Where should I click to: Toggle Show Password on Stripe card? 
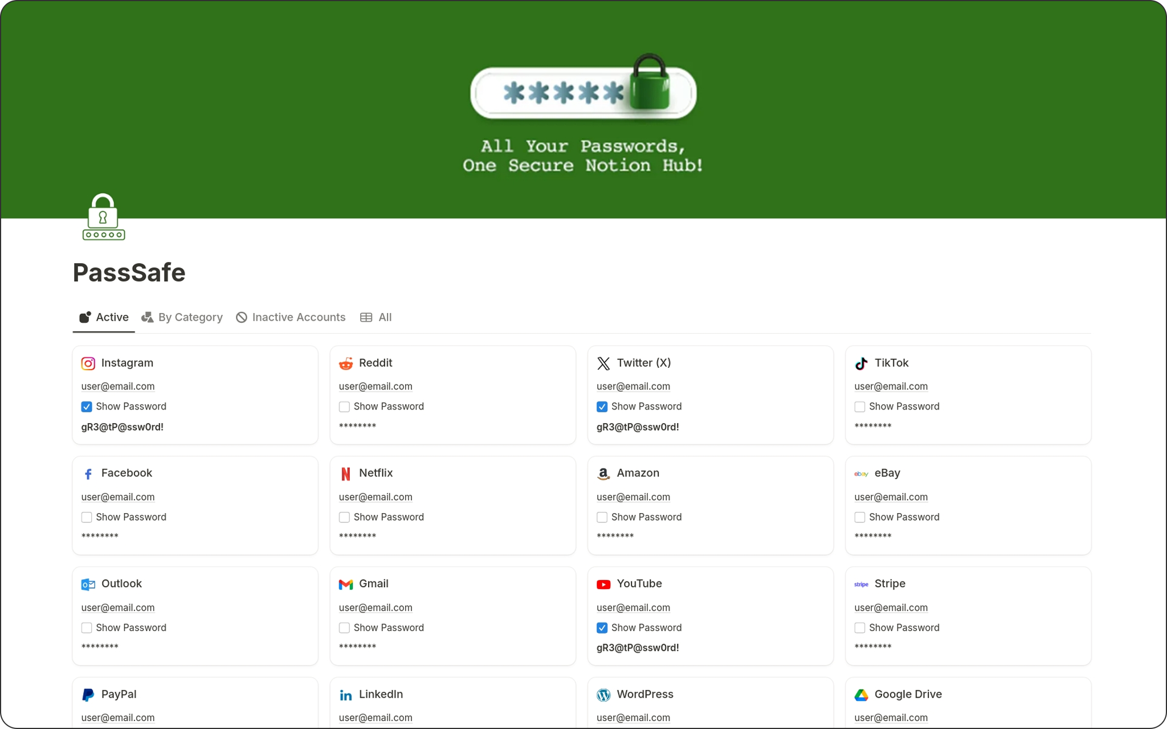pyautogui.click(x=860, y=628)
